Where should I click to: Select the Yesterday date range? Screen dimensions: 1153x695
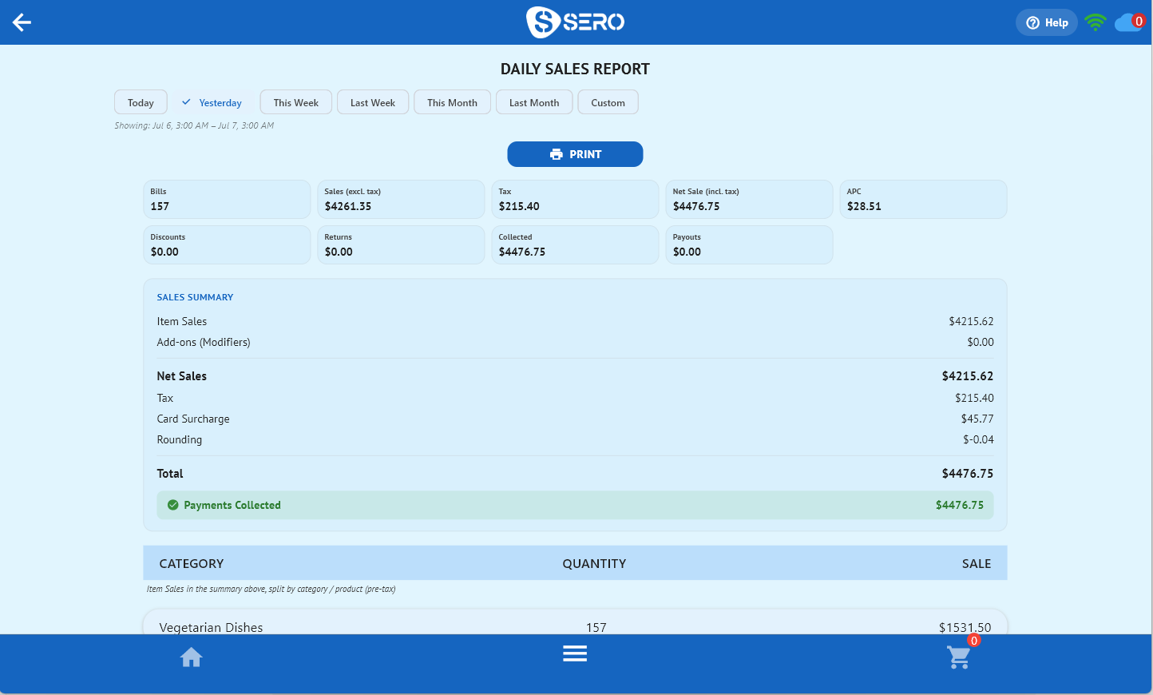click(212, 102)
